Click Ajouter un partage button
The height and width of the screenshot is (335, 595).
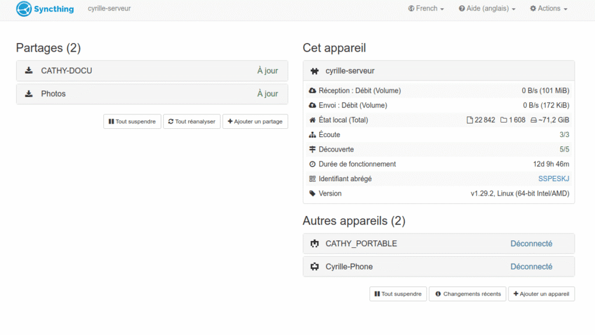pos(255,121)
